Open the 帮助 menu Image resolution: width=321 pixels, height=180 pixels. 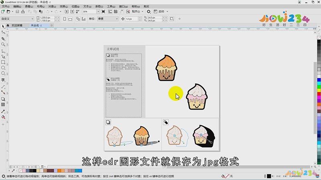point(136,6)
